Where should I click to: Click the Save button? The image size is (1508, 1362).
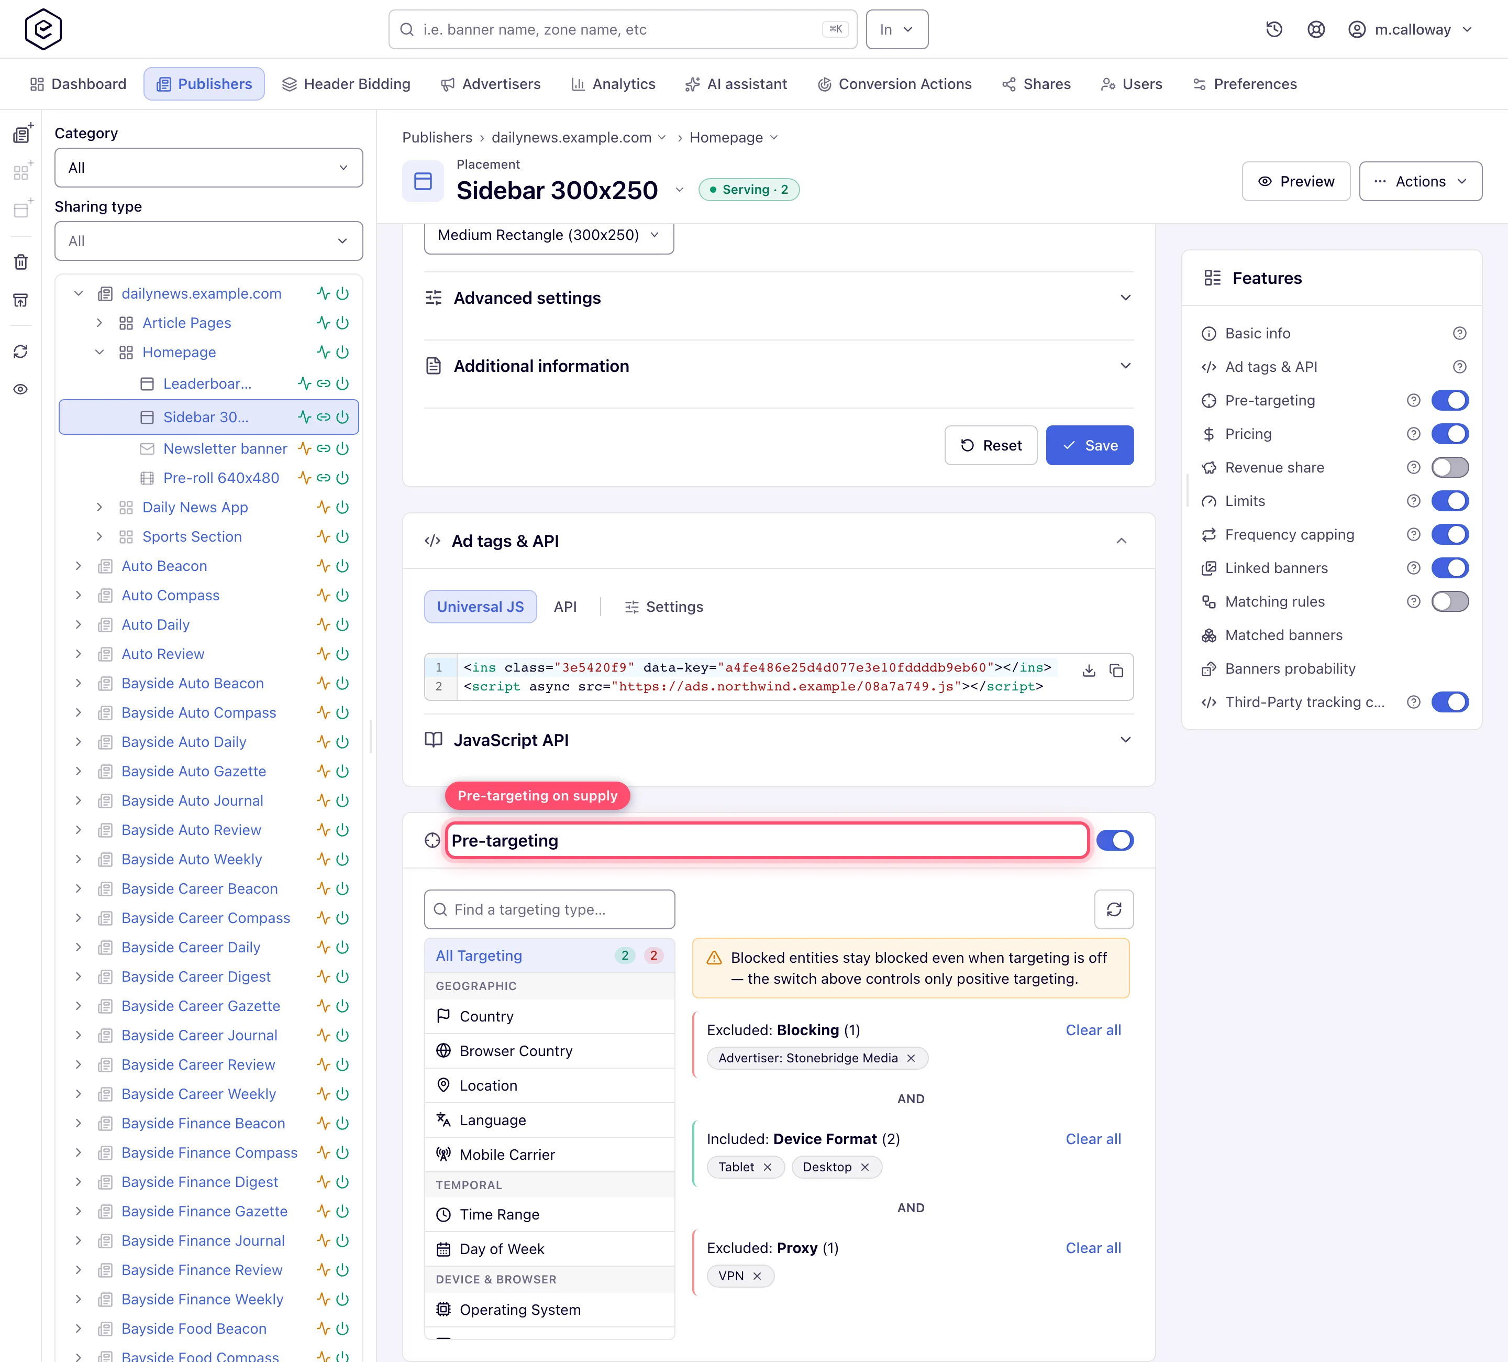[x=1089, y=445]
